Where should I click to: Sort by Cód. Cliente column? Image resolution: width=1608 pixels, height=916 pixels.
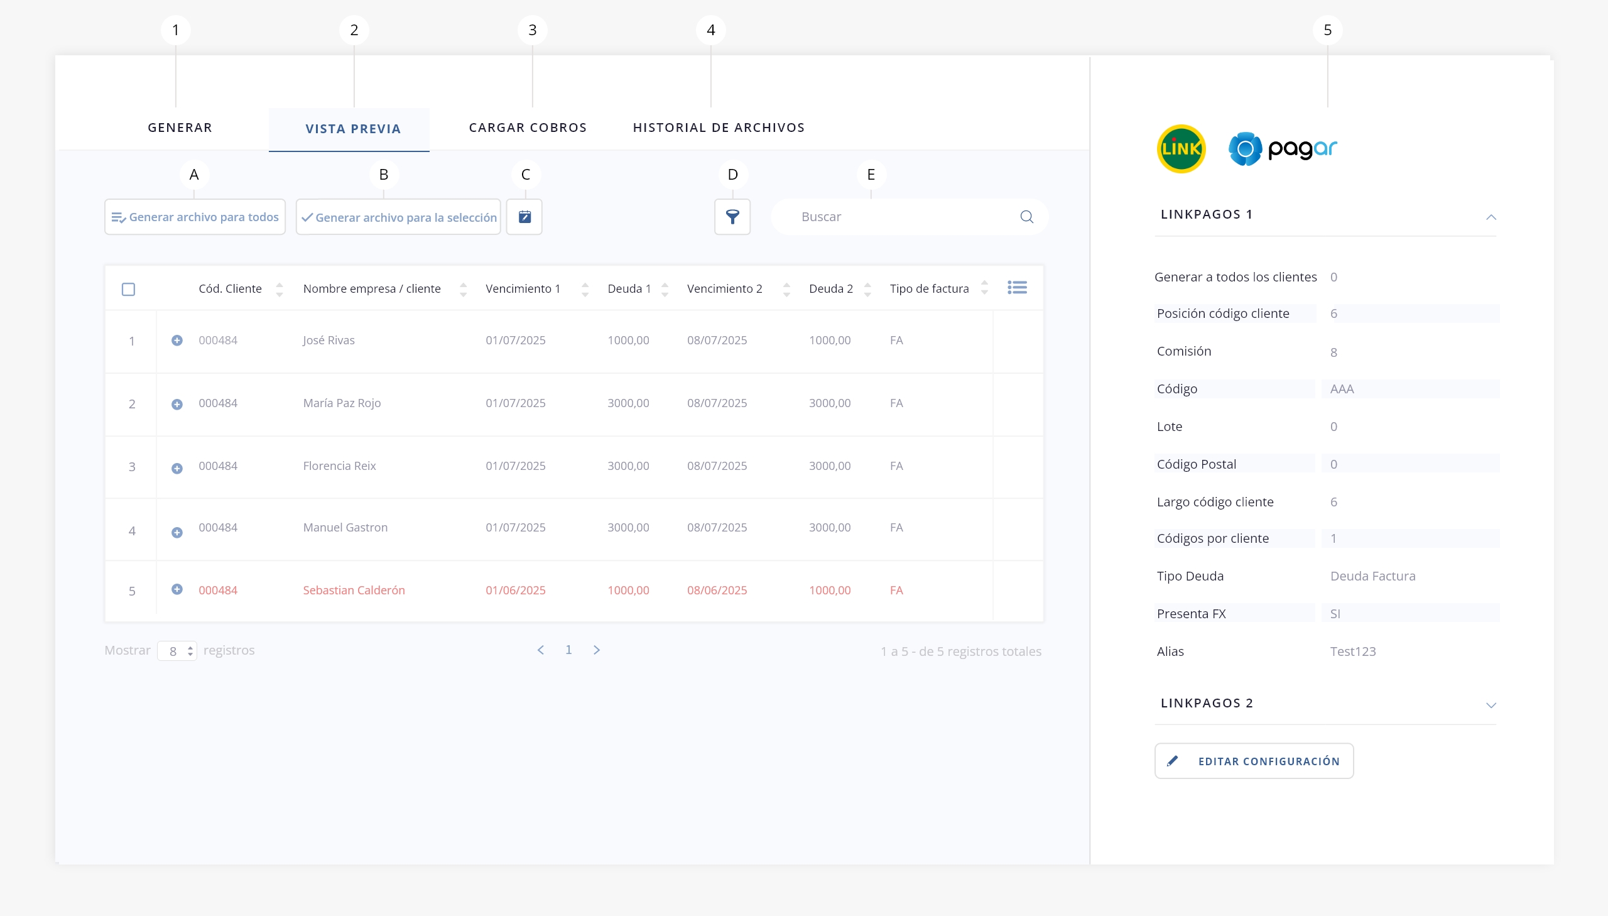click(x=280, y=289)
